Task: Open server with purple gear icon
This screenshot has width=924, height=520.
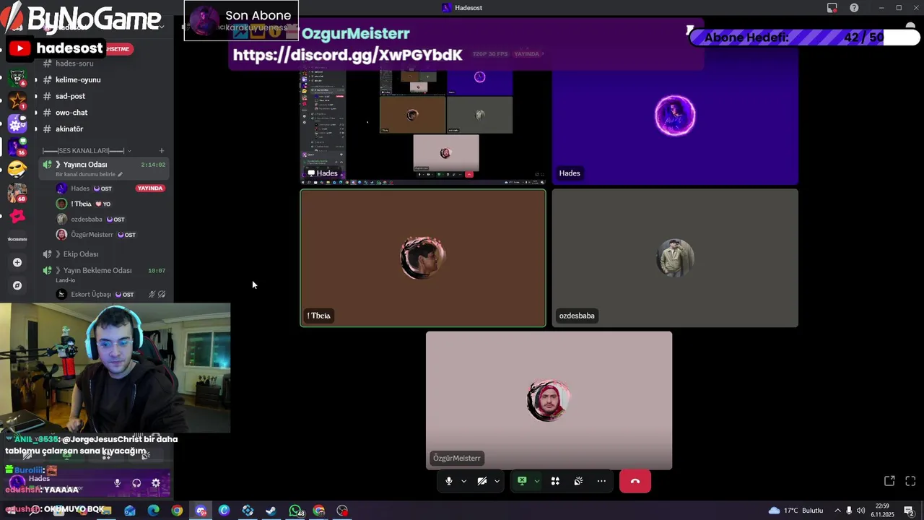Action: click(x=17, y=123)
